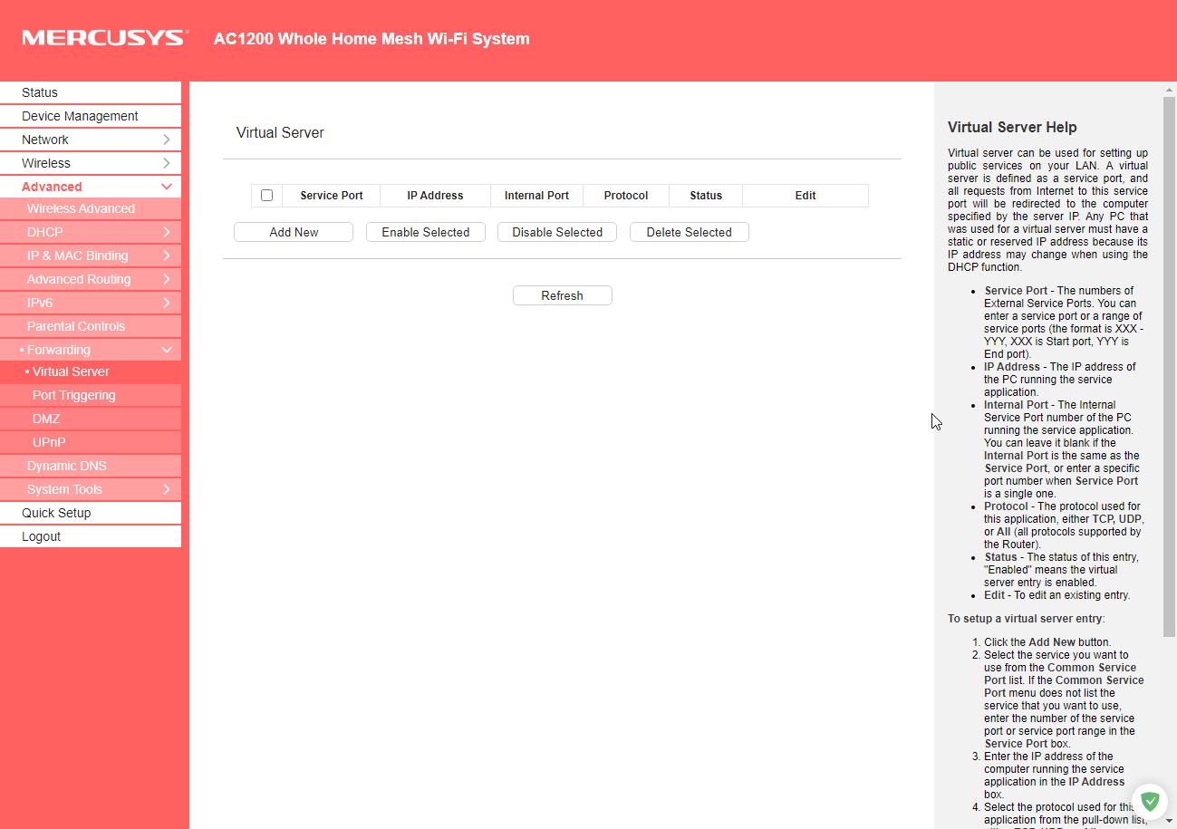Click the green shield icon
Image resolution: width=1177 pixels, height=829 pixels.
[1150, 801]
